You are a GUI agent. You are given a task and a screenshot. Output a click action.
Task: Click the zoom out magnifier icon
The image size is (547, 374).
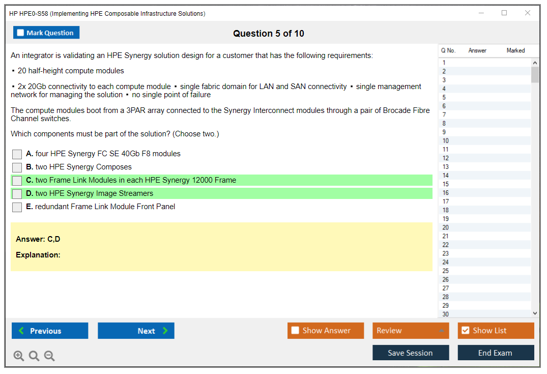pos(49,356)
